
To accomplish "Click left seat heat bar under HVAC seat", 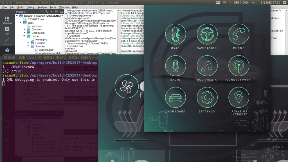I will pos(123,141).
